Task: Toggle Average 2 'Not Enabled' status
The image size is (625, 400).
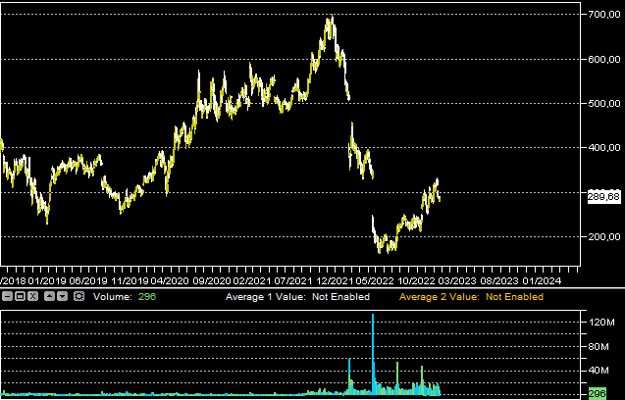Action: coord(514,296)
